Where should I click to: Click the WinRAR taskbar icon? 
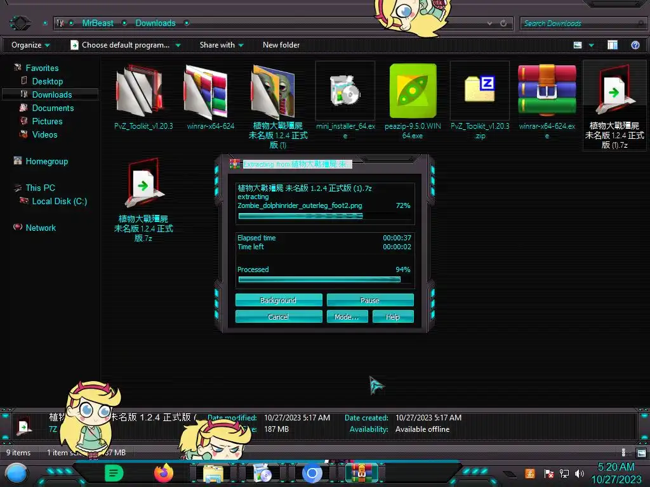click(x=362, y=473)
